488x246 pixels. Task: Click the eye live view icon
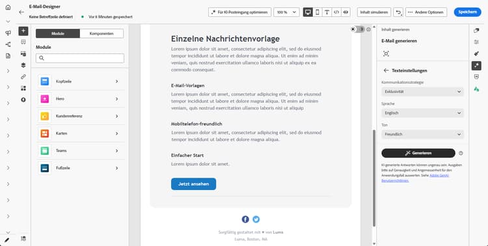[x=346, y=12]
